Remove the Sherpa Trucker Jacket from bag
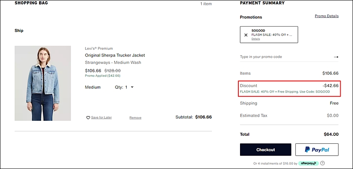Screen dimensions: 353x169 (x=135, y=118)
